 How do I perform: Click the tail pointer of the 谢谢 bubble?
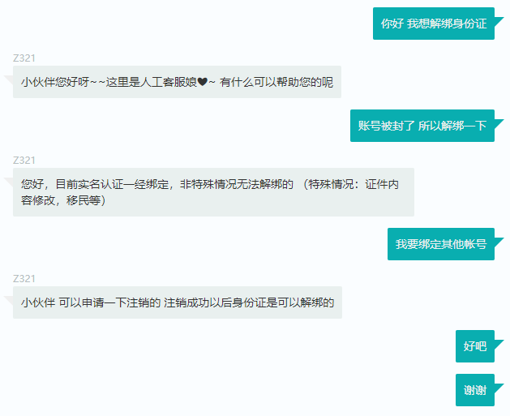498,381
